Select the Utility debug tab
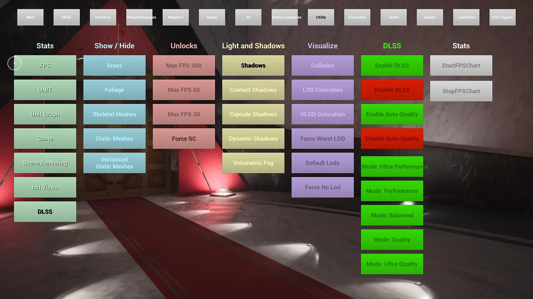The image size is (533, 299). 321,17
